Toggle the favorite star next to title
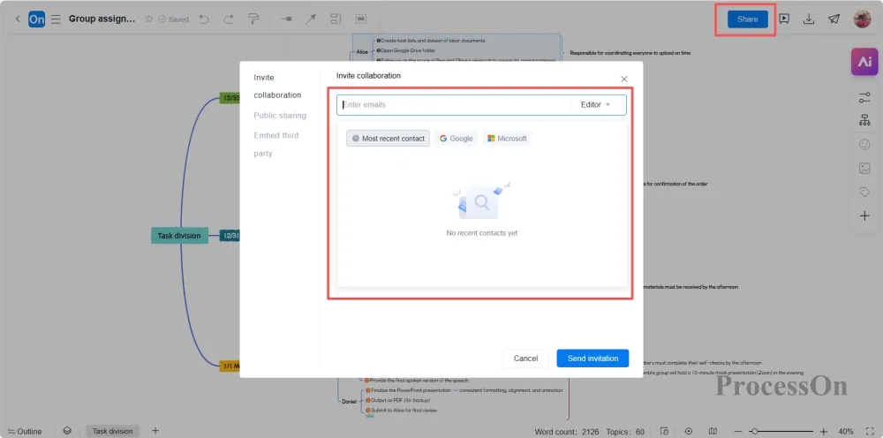The width and height of the screenshot is (883, 438). pyautogui.click(x=149, y=19)
